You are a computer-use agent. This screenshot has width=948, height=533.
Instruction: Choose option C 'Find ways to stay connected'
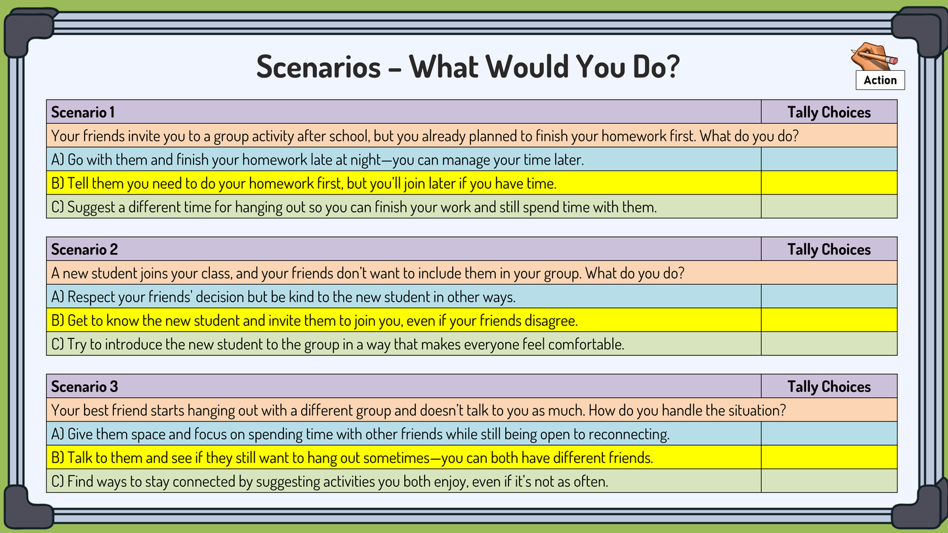coord(329,481)
